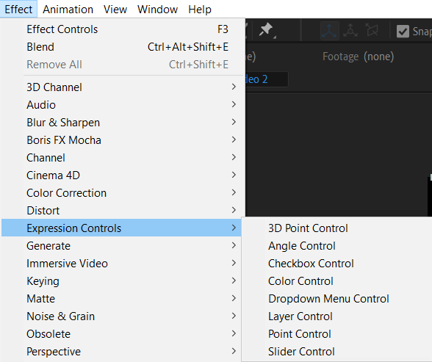This screenshot has height=362, width=432.
Task: Choose Angle Control effect
Action: 302,246
